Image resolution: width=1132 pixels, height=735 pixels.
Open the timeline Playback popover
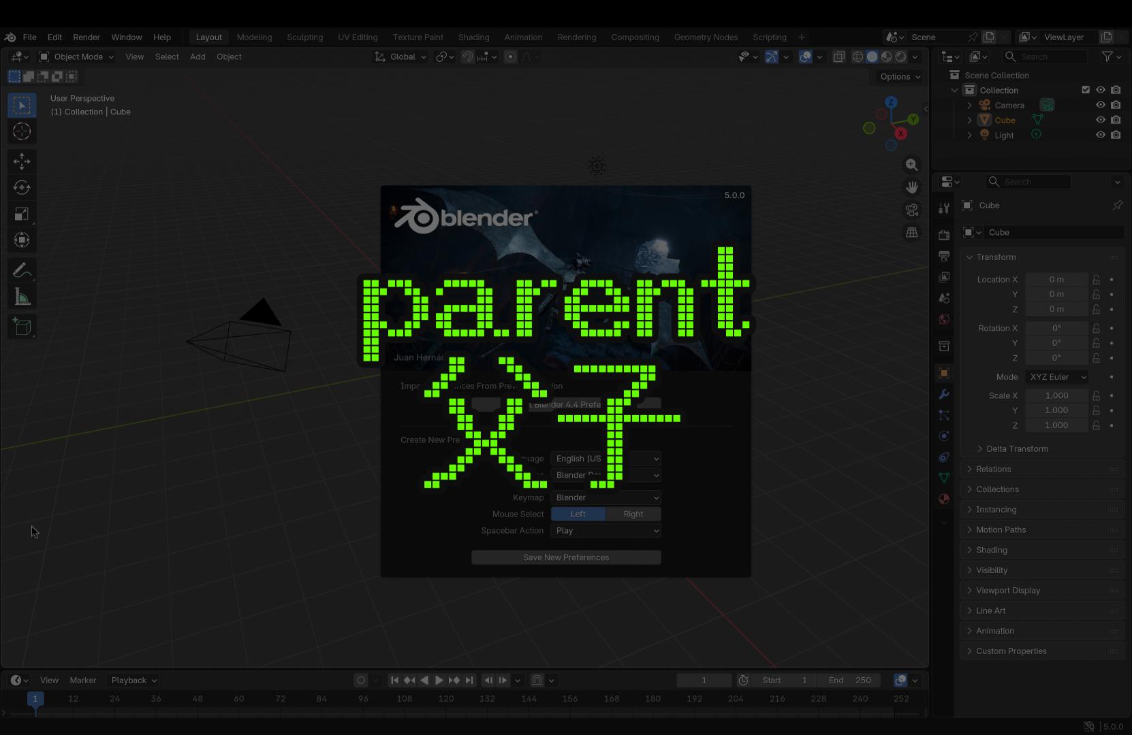pos(133,680)
